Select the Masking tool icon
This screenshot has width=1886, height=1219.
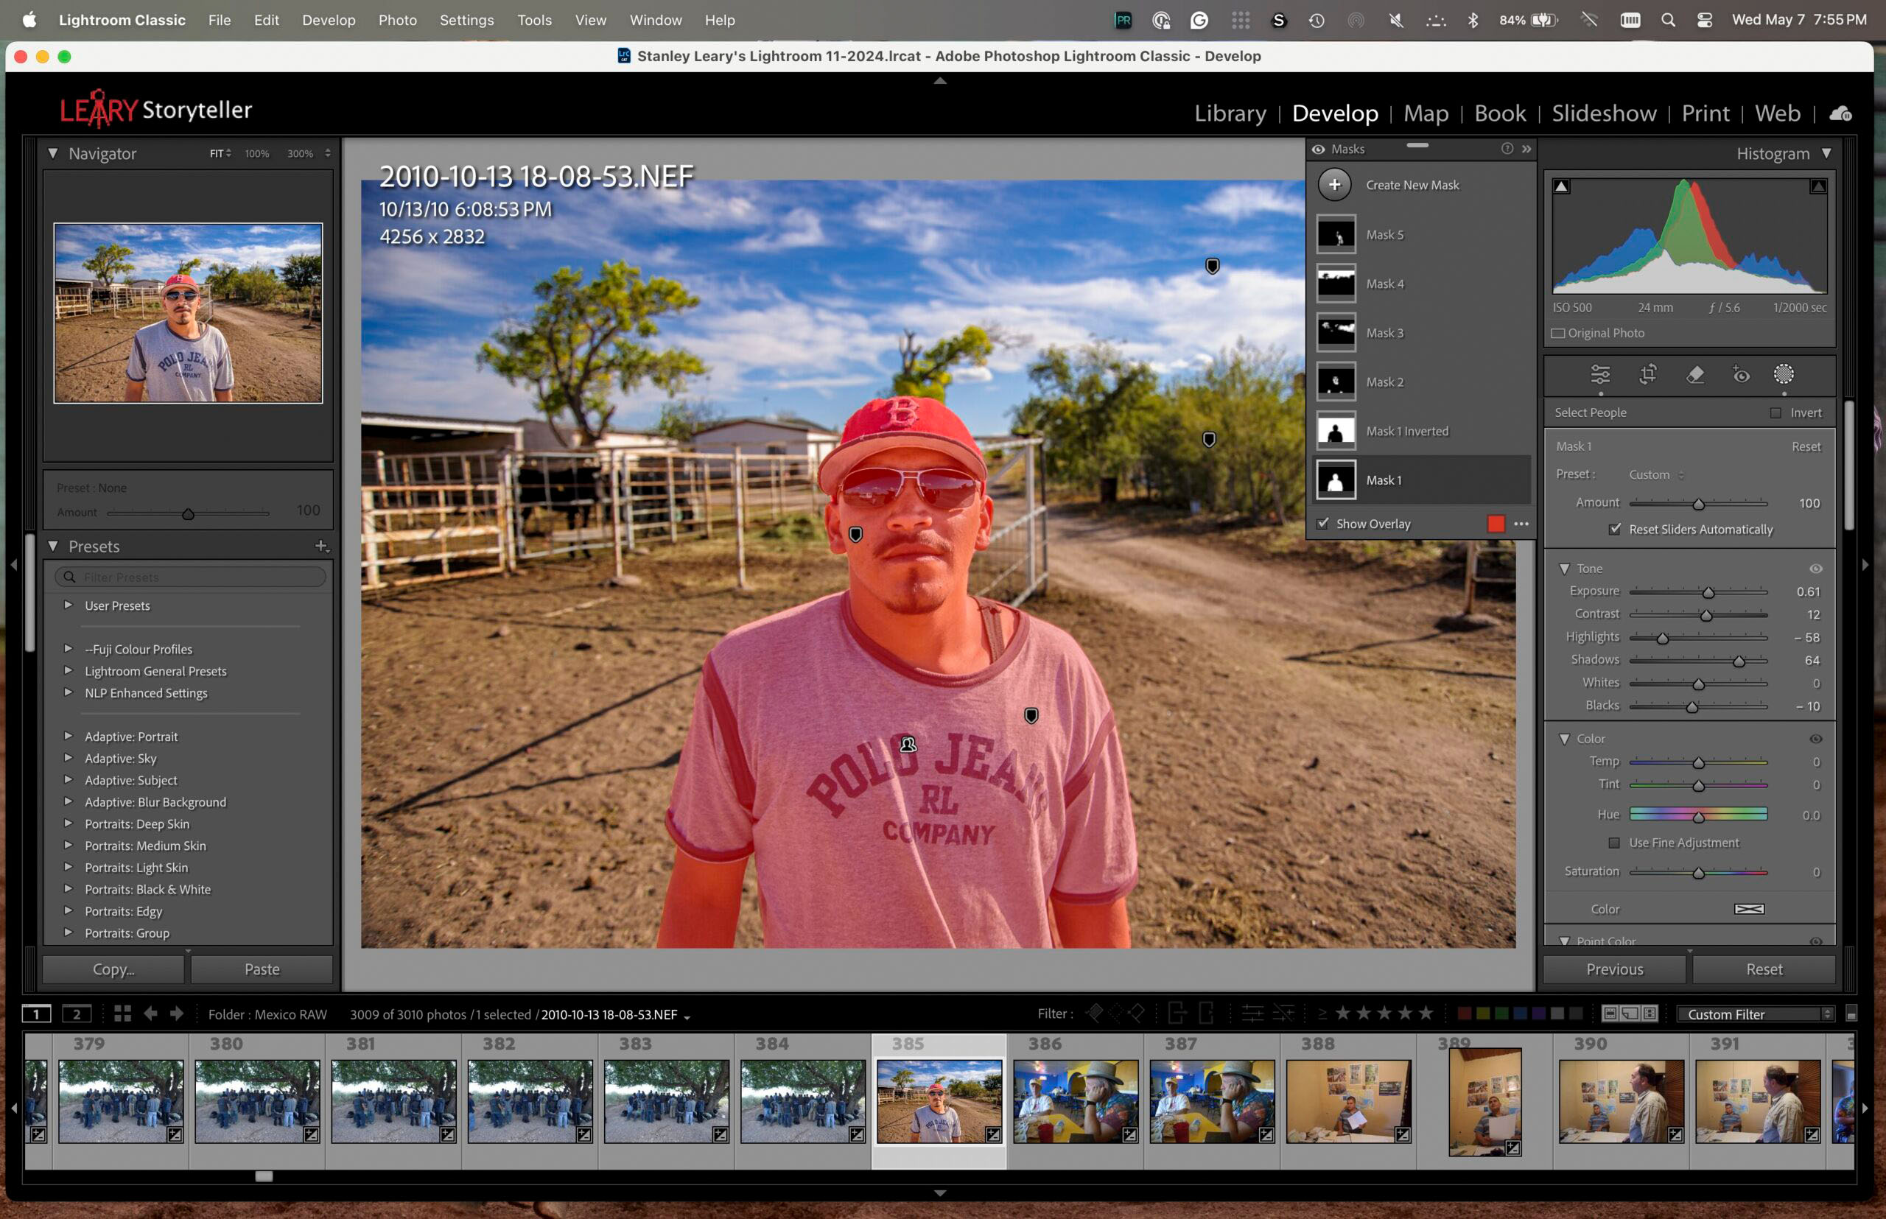1784,373
